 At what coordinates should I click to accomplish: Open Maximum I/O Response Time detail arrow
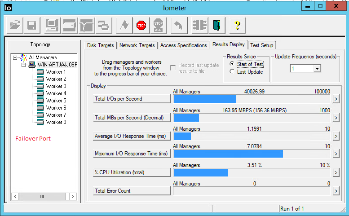click(x=336, y=154)
